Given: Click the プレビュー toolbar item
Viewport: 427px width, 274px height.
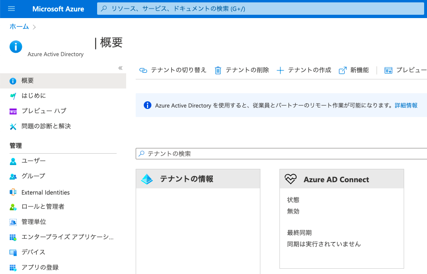Looking at the screenshot, I should pos(406,70).
